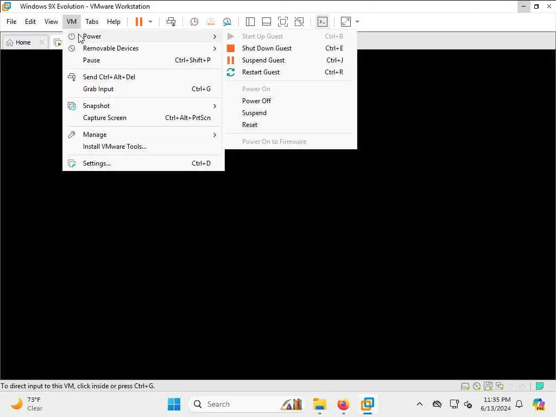556x417 pixels.
Task: Click the taskbar Search box
Action: click(247, 404)
